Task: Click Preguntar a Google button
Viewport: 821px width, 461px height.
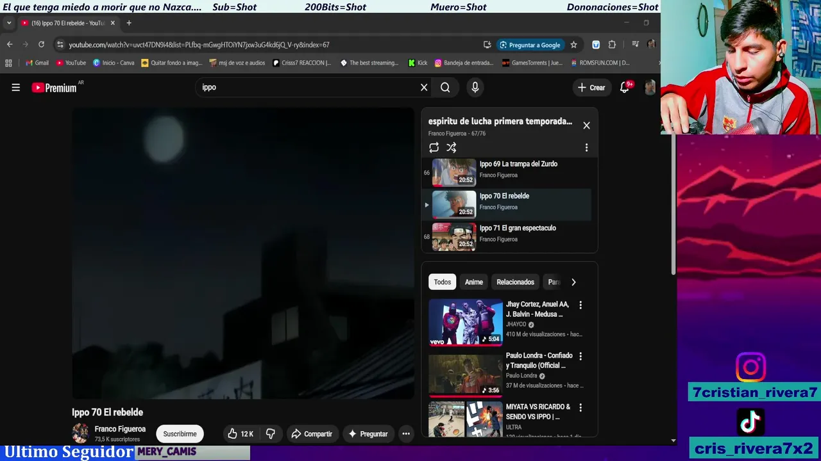Action: (x=530, y=45)
